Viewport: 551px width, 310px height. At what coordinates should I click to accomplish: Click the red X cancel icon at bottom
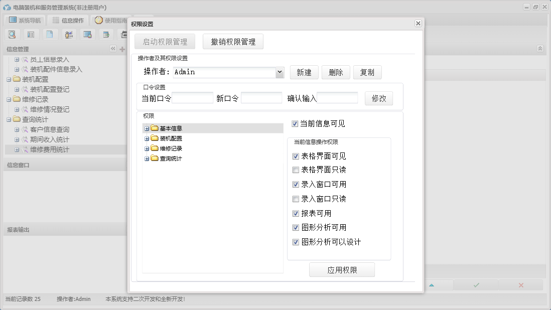521,285
